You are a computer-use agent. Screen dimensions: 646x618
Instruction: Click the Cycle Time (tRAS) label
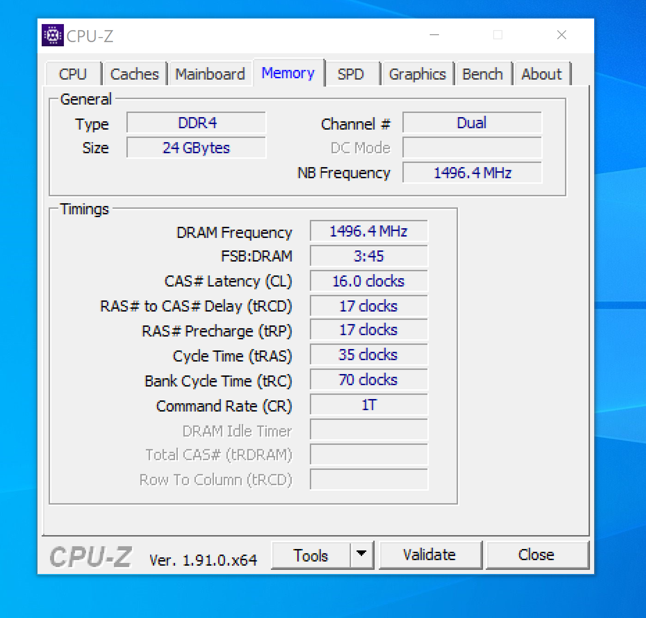[232, 356]
